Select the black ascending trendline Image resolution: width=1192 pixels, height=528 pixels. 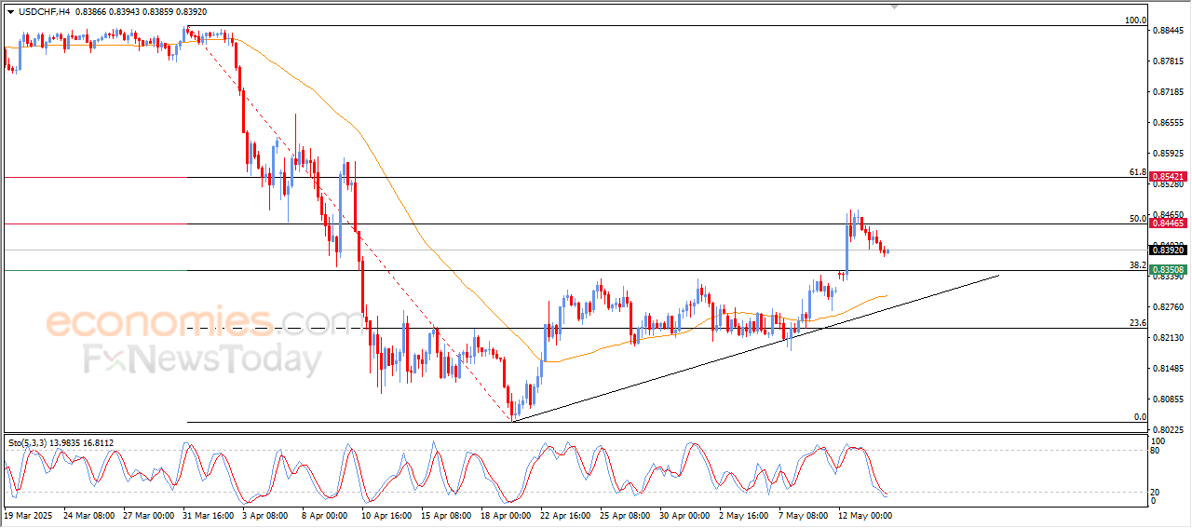pyautogui.click(x=755, y=346)
